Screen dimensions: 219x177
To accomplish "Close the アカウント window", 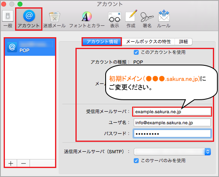I will pyautogui.click(x=4, y=4).
